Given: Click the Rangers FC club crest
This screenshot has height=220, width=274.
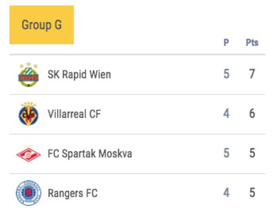Looking at the screenshot, I should coord(28,193).
